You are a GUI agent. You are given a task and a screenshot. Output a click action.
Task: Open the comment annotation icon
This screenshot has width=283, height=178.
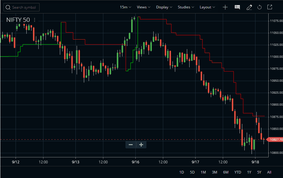[237, 7]
